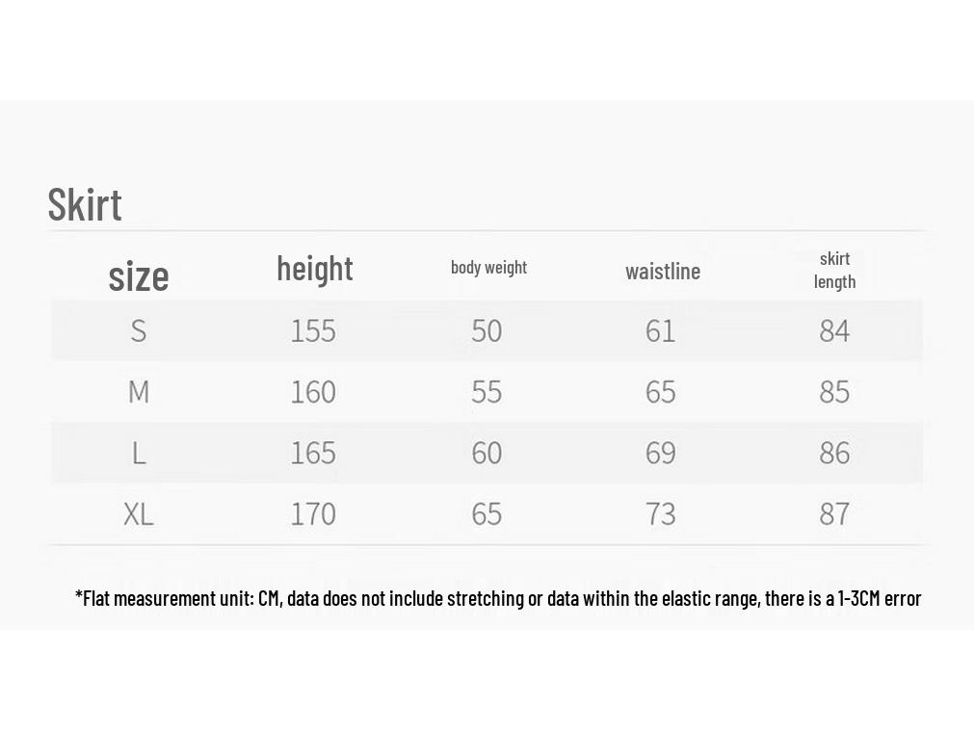Click height value 160 in M row
Viewport: 974px width, 731px height.
pyautogui.click(x=313, y=391)
